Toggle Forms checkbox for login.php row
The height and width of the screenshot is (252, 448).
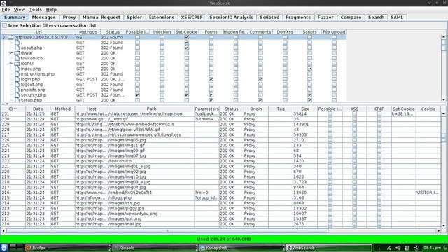click(x=211, y=79)
